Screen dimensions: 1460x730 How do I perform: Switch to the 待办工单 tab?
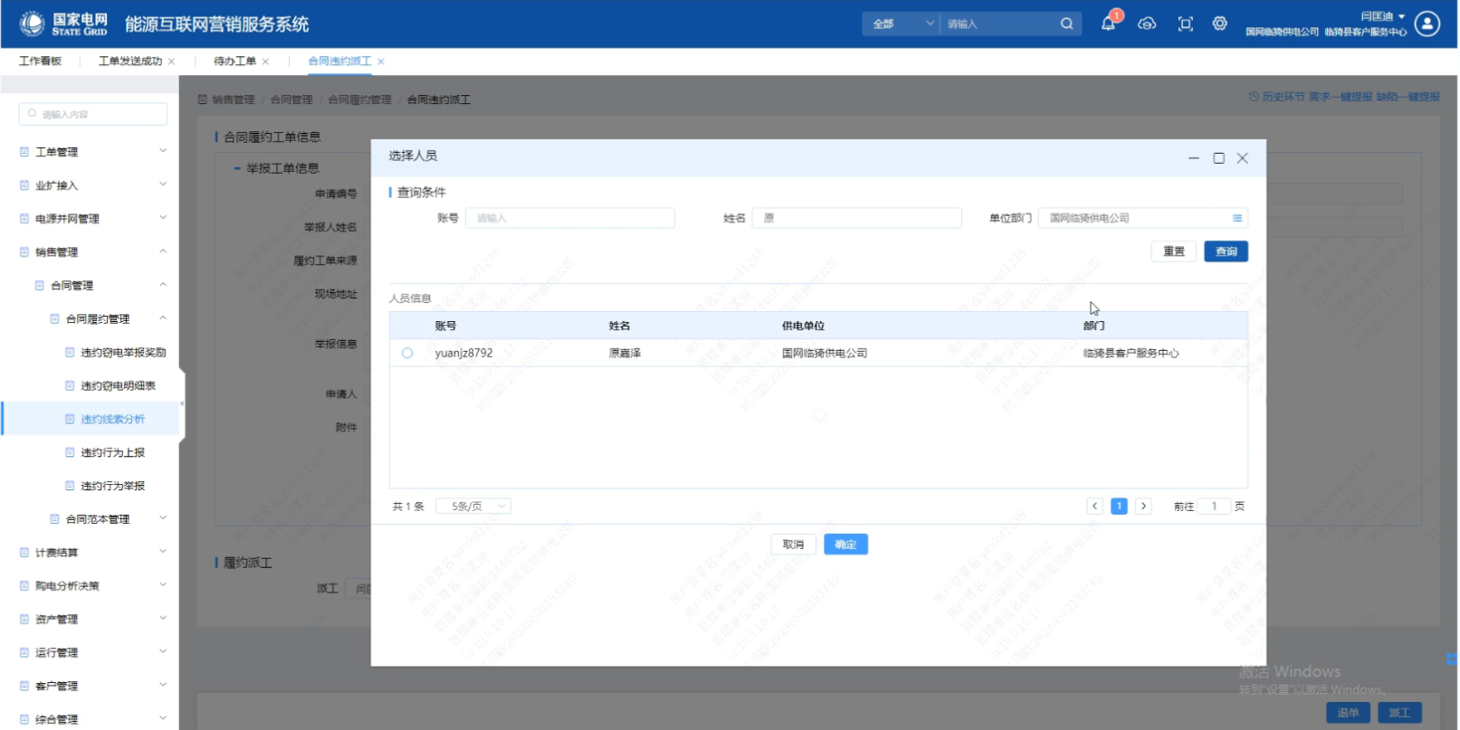tap(234, 62)
